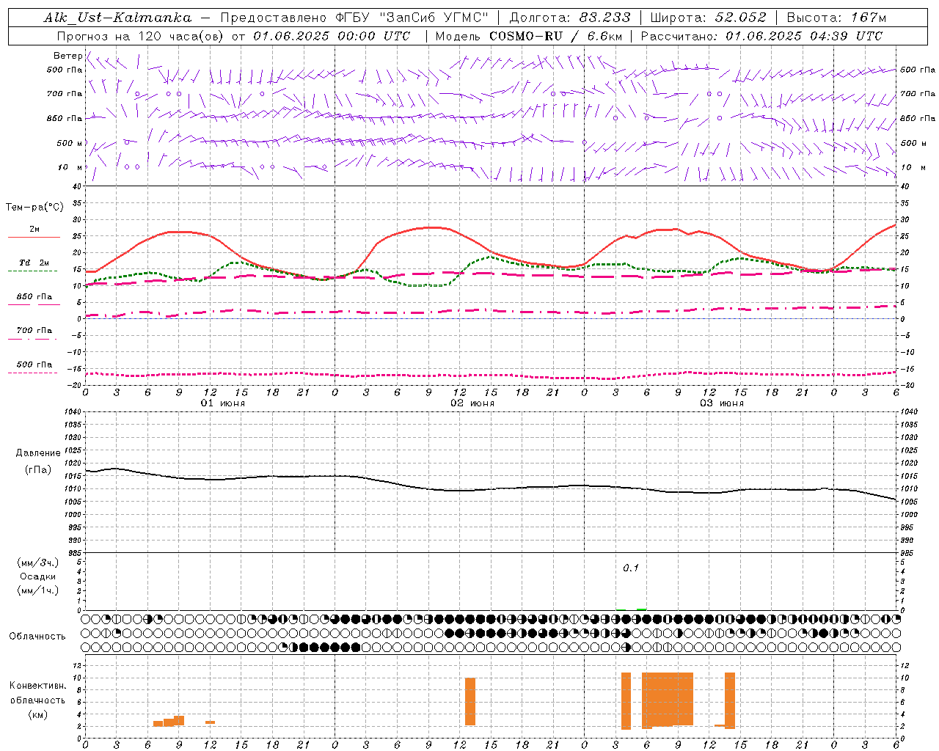Click the temperature legend '700 гПа' dash-dot entry

click(x=34, y=331)
